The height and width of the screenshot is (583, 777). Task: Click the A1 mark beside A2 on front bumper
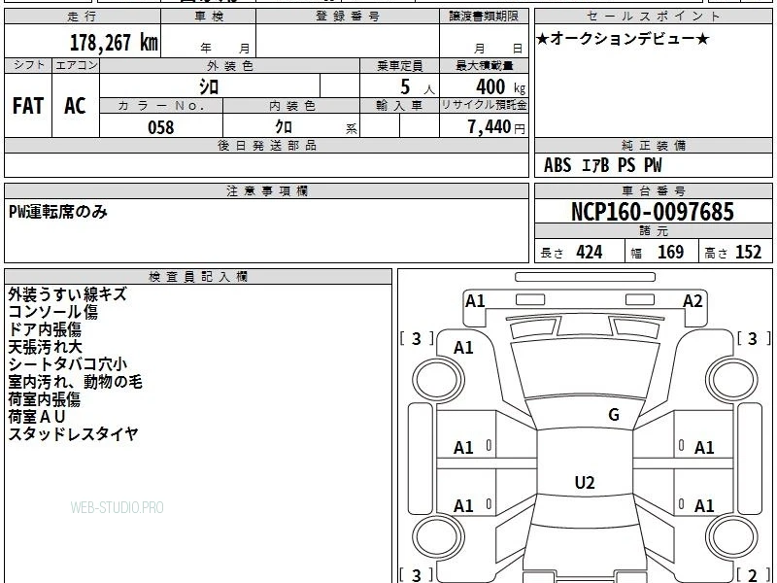475,301
